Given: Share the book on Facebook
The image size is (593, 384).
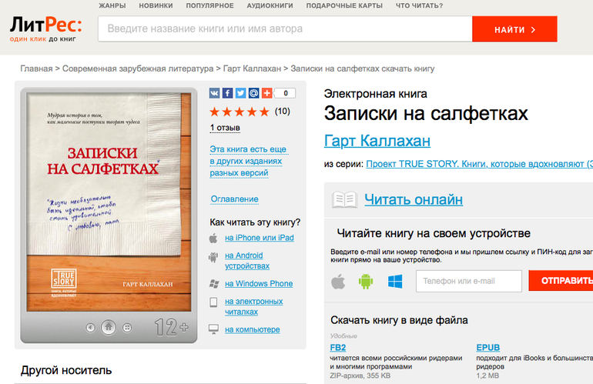Looking at the screenshot, I should coord(228,93).
